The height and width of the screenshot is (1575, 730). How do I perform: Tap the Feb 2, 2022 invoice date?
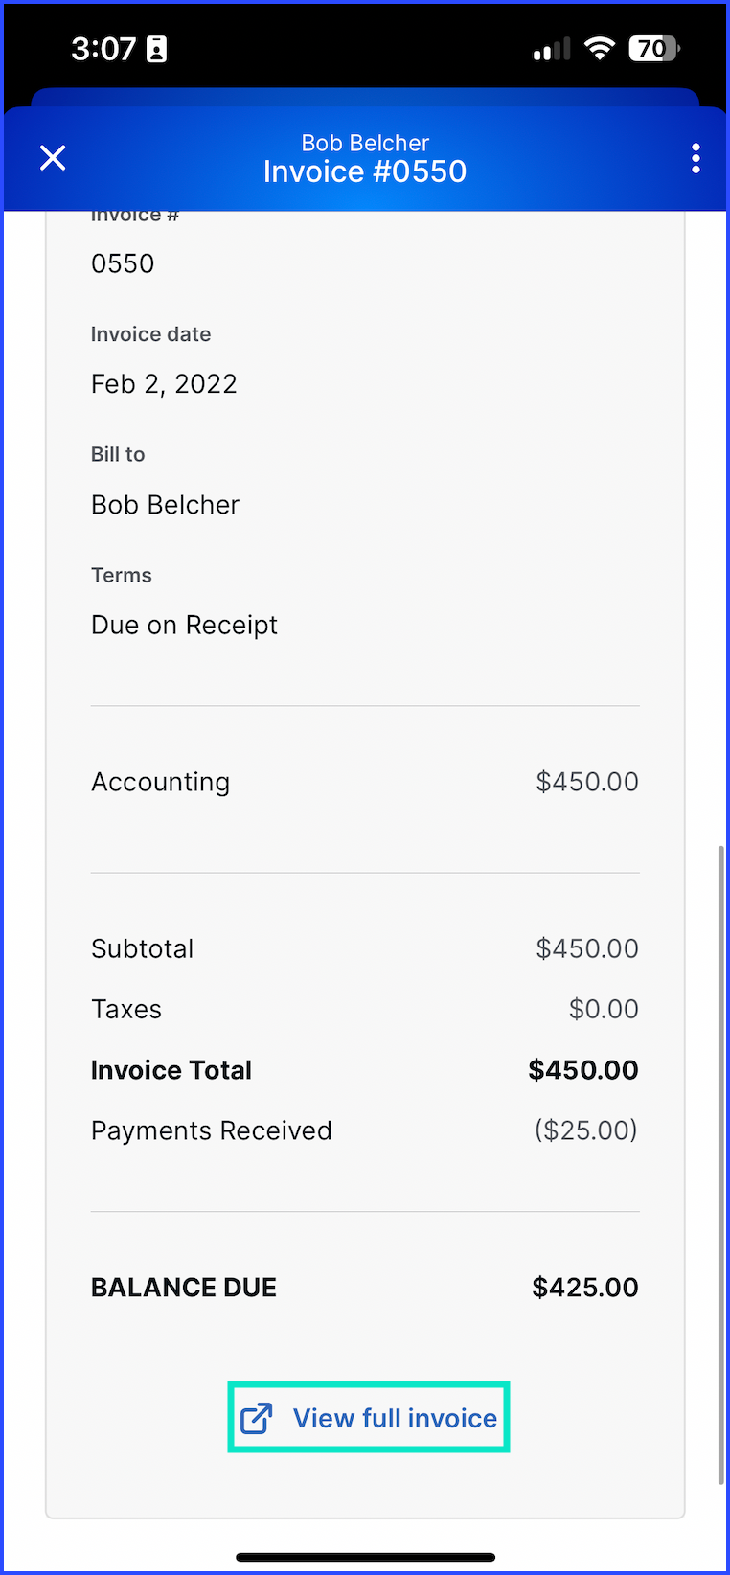point(164,384)
